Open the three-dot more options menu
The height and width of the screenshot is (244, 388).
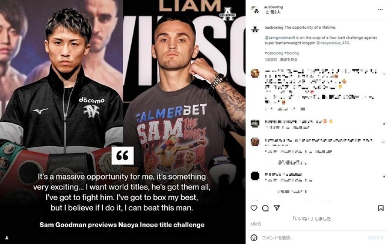380,10
